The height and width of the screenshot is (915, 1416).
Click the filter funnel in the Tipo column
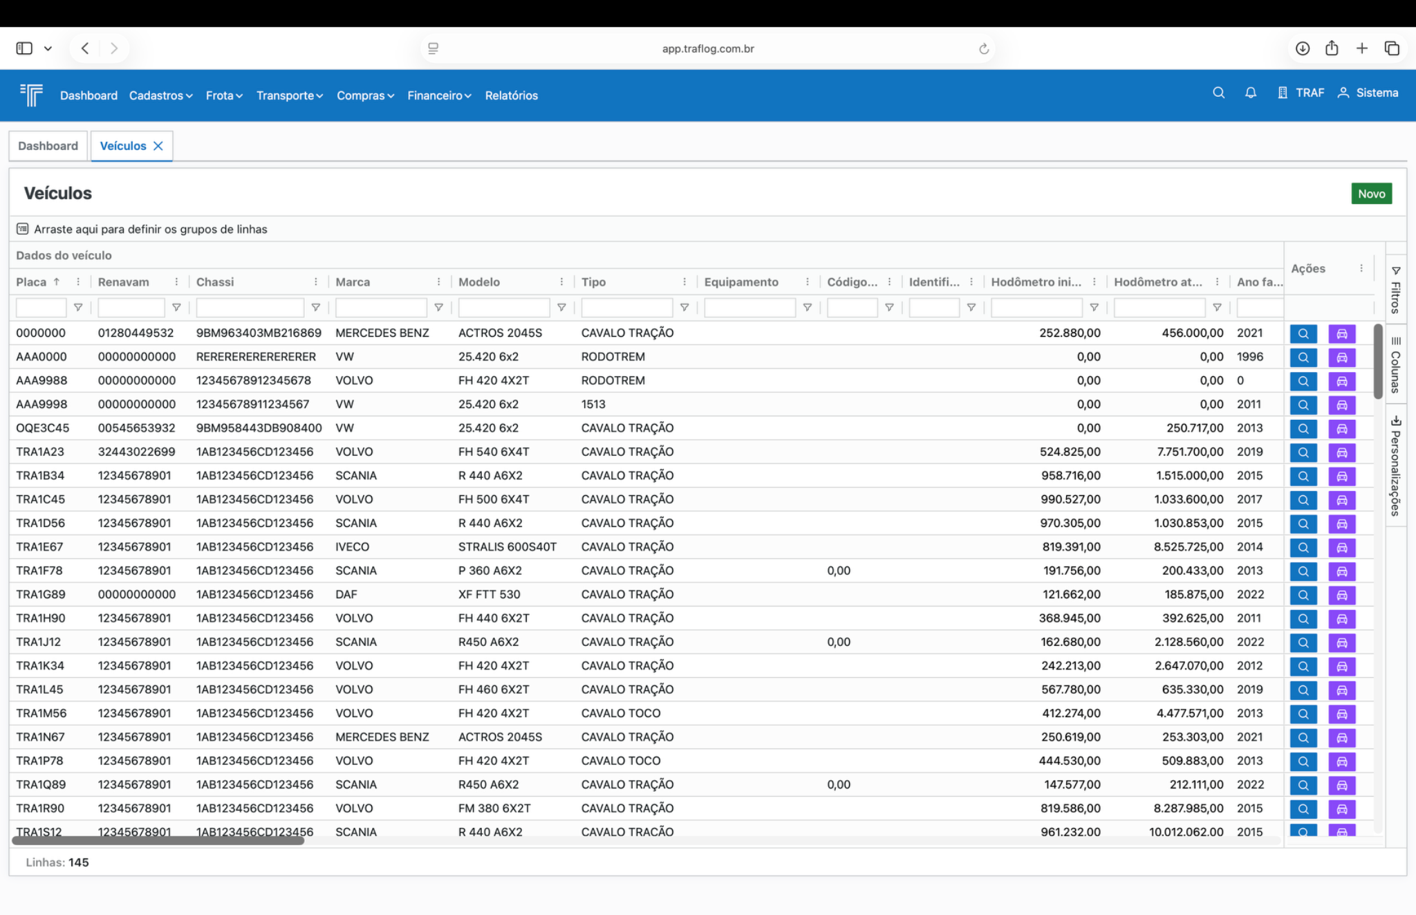tap(684, 308)
